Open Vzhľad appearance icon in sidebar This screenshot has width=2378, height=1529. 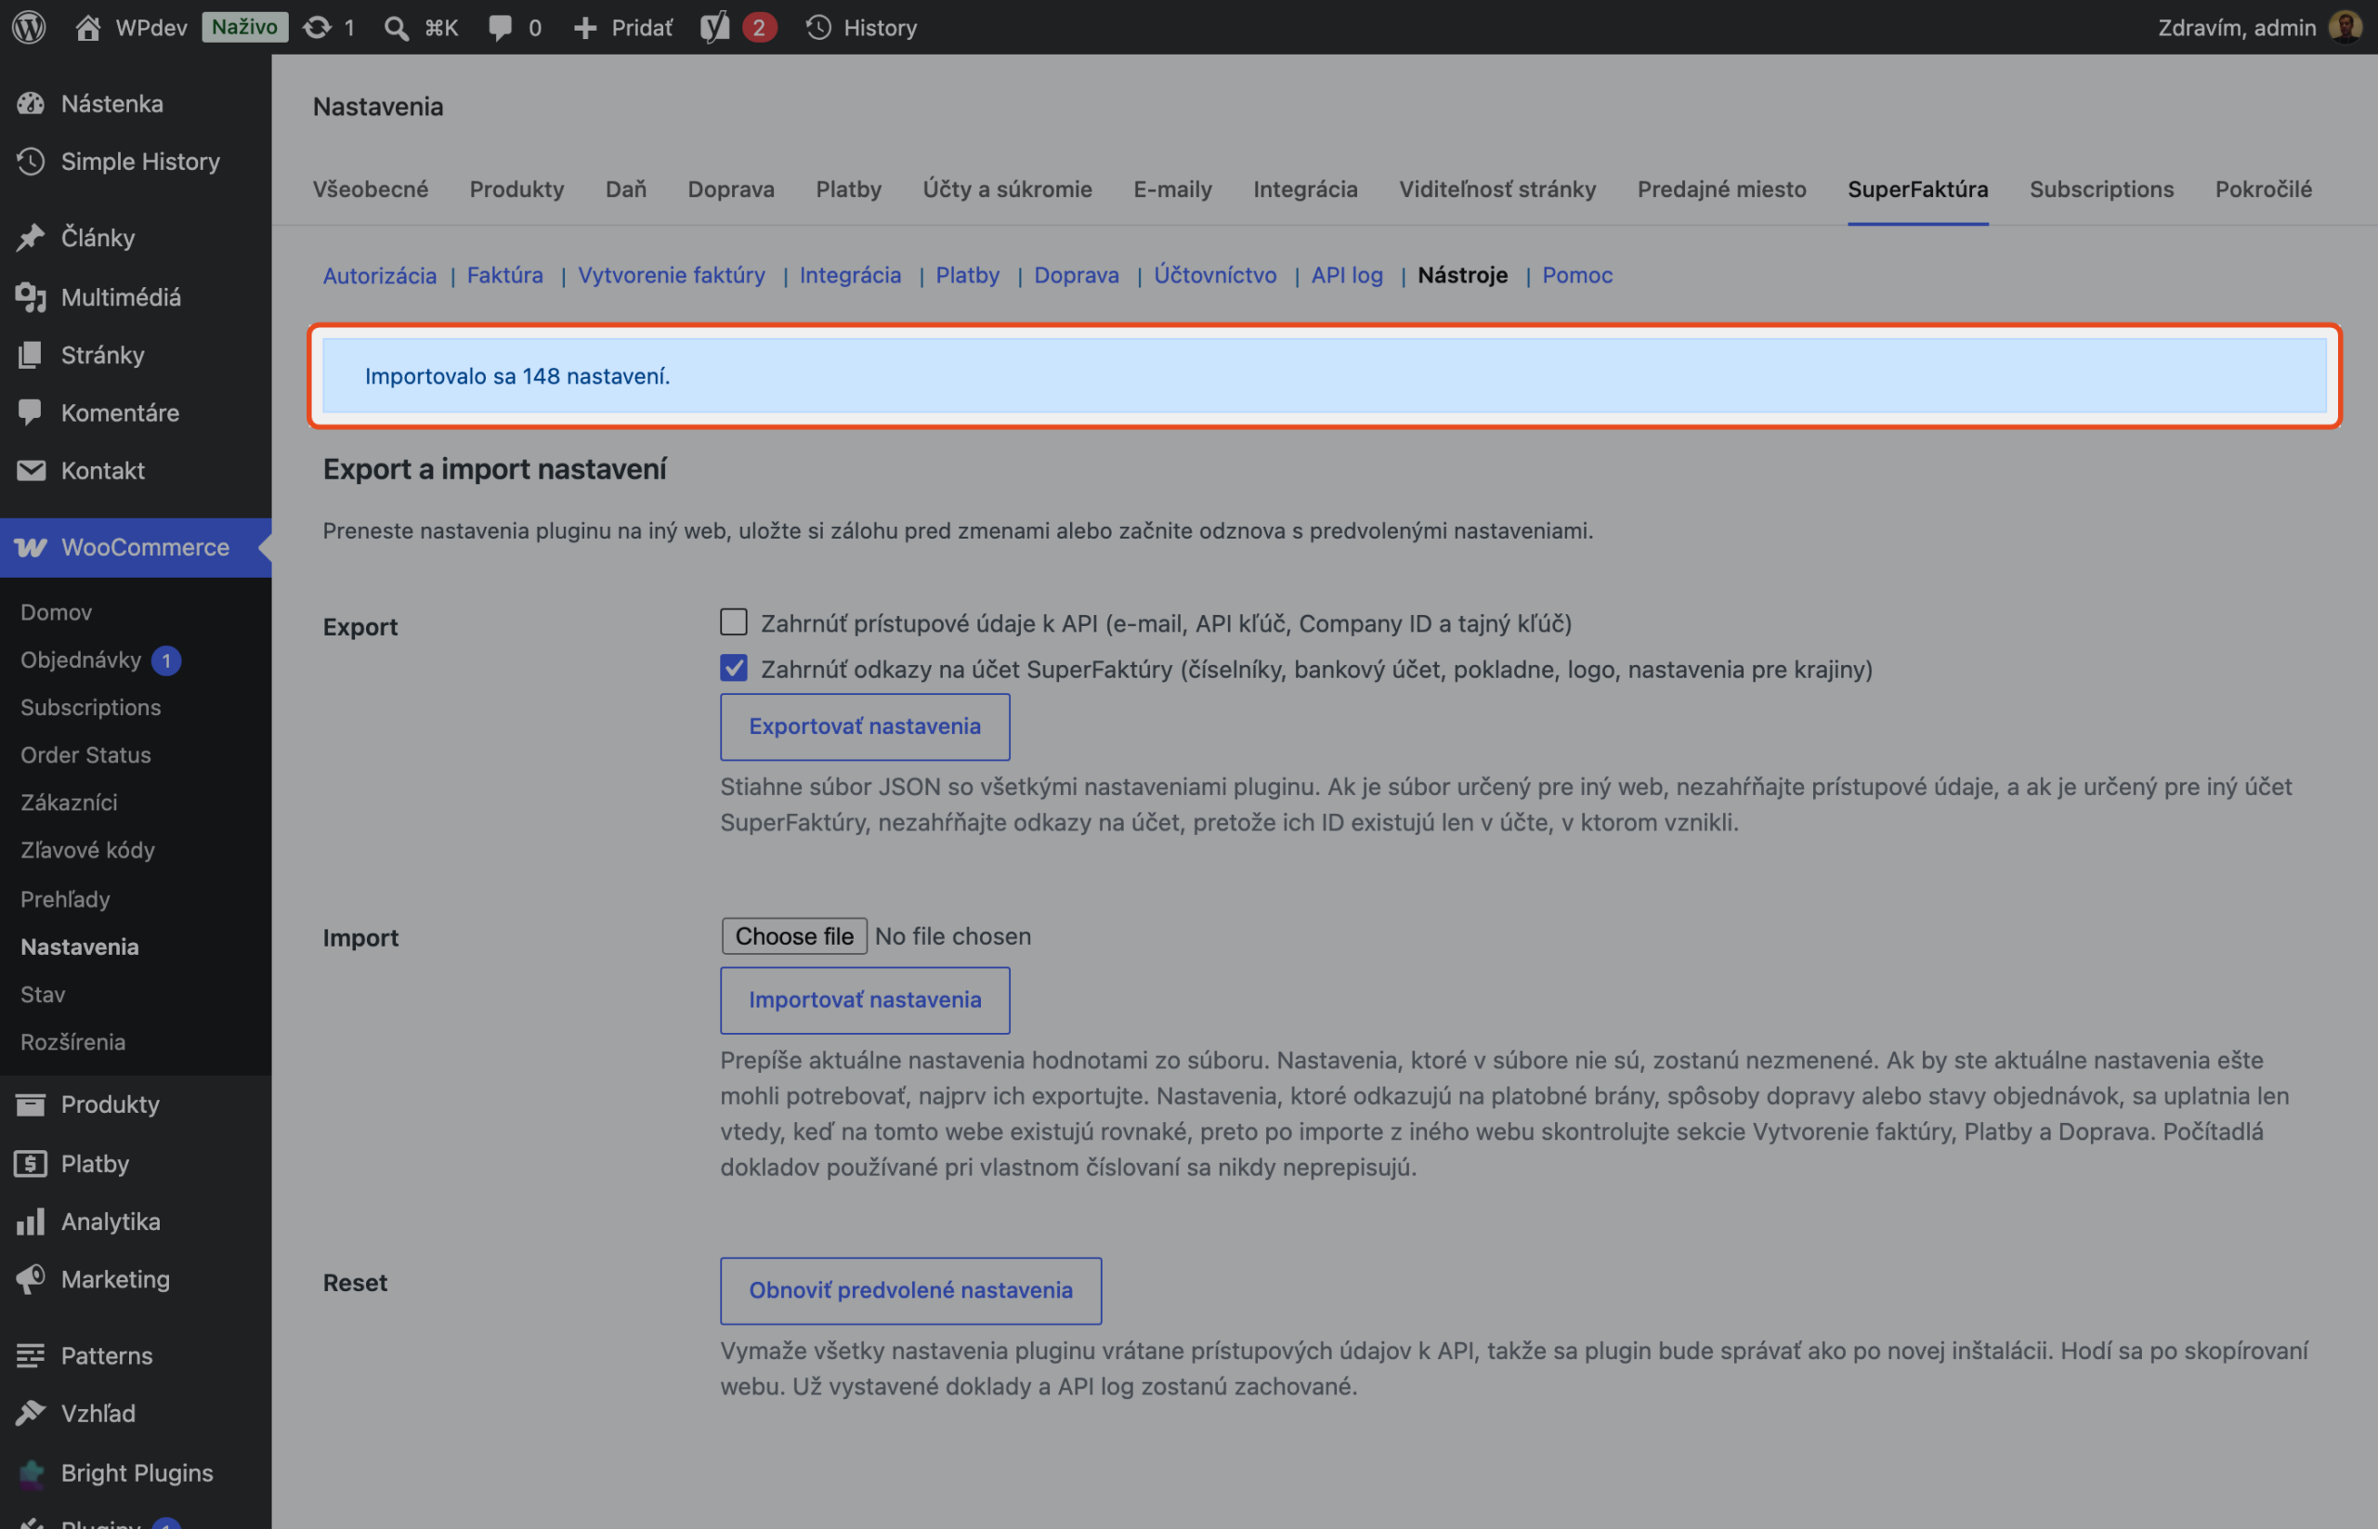point(31,1413)
